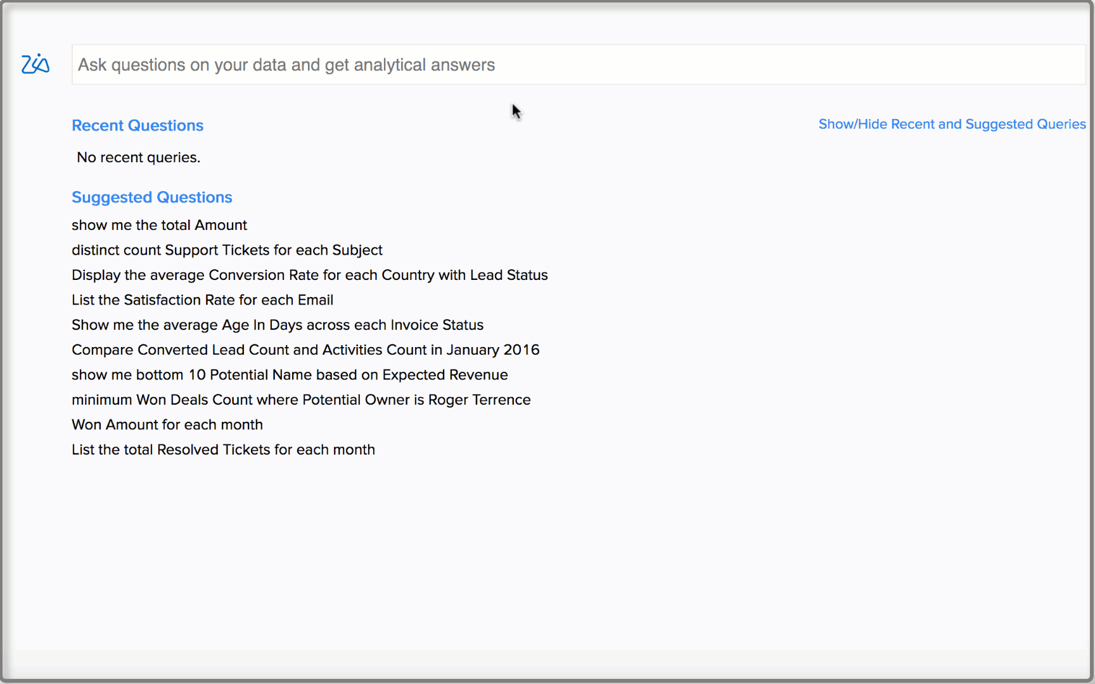This screenshot has width=1095, height=684.
Task: Click the Zia logo next to the search bar
Action: pyautogui.click(x=35, y=64)
